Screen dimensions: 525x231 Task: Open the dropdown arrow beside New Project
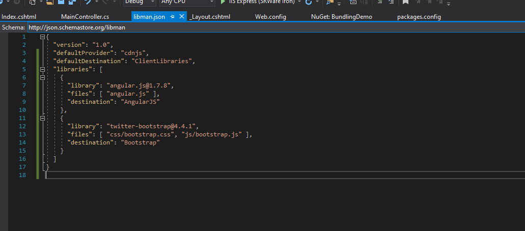pos(41,2)
